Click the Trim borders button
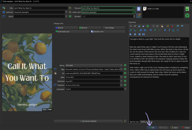 [x=114, y=28]
